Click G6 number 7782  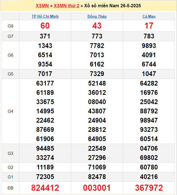(x=97, y=46)
